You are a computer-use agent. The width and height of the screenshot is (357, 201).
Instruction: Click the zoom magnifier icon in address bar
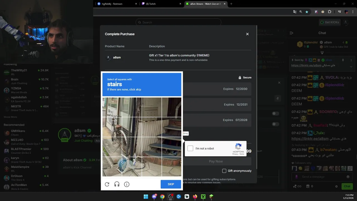pyautogui.click(x=301, y=12)
